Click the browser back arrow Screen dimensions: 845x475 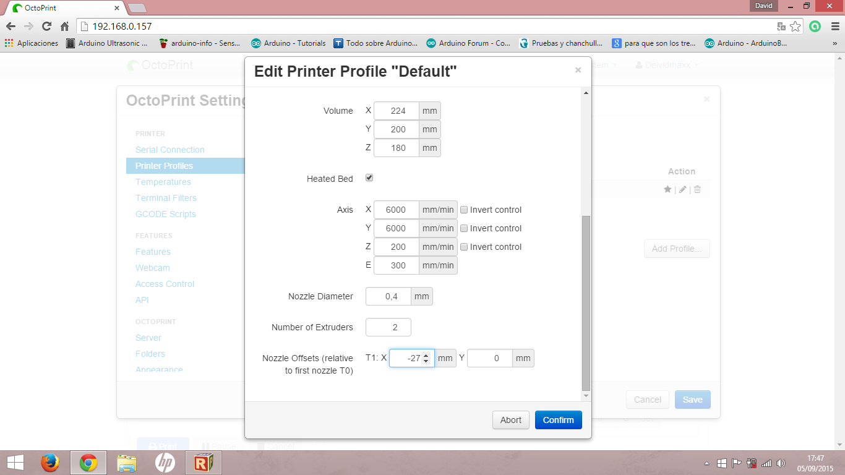tap(11, 27)
